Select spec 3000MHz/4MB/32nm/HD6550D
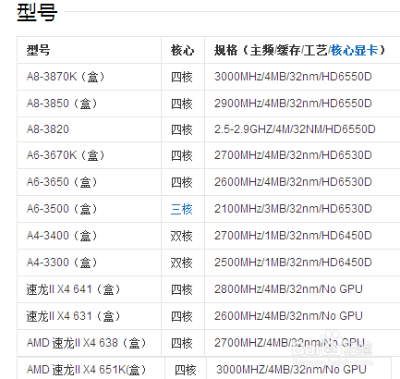Image resolution: width=400 pixels, height=379 pixels. [293, 77]
